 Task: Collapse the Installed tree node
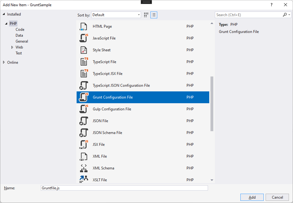tap(4, 14)
